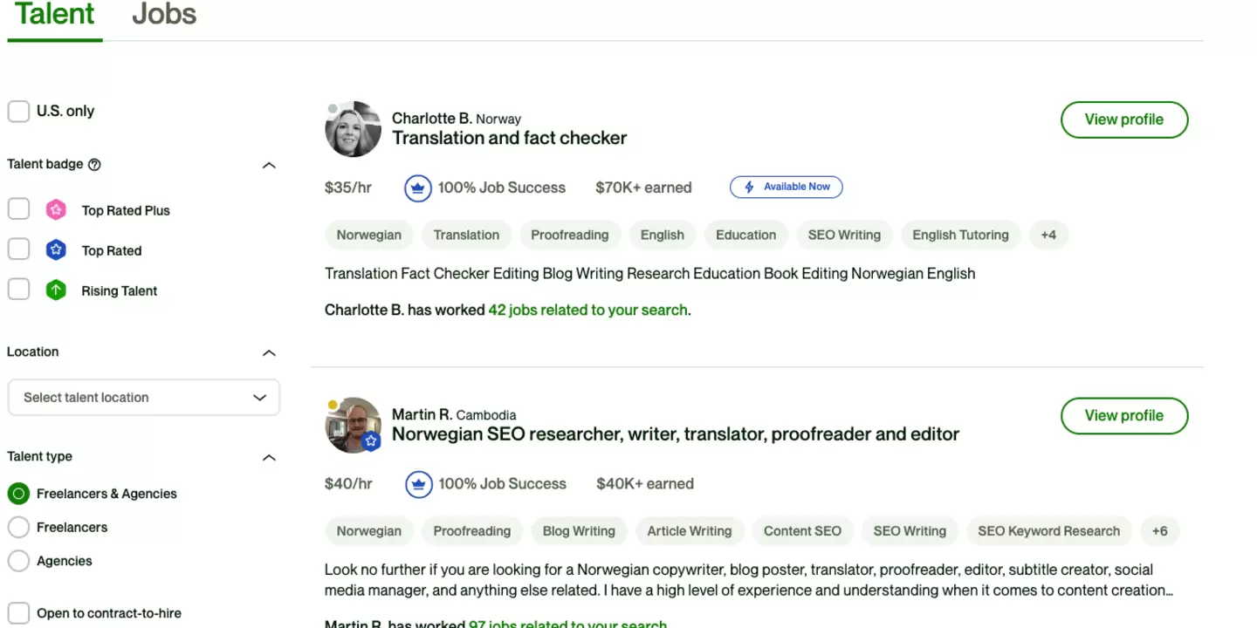Click Charlotte B.'s Job Success crown icon

(418, 188)
